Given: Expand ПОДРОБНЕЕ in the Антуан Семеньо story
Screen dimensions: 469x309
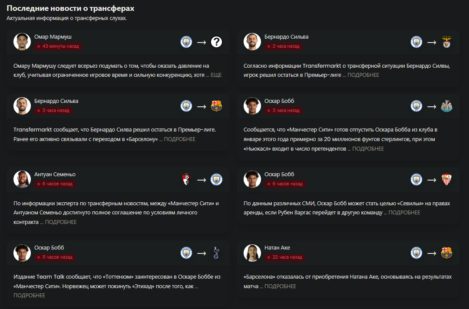Looking at the screenshot, I should pos(61,222).
